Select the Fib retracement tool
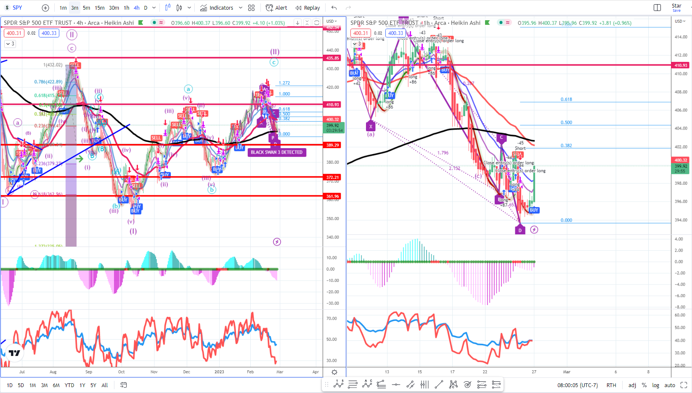 (382, 384)
